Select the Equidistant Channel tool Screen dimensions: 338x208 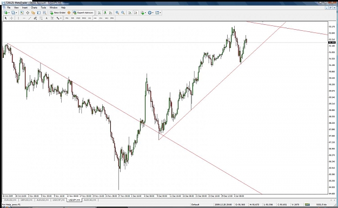click(x=35, y=18)
